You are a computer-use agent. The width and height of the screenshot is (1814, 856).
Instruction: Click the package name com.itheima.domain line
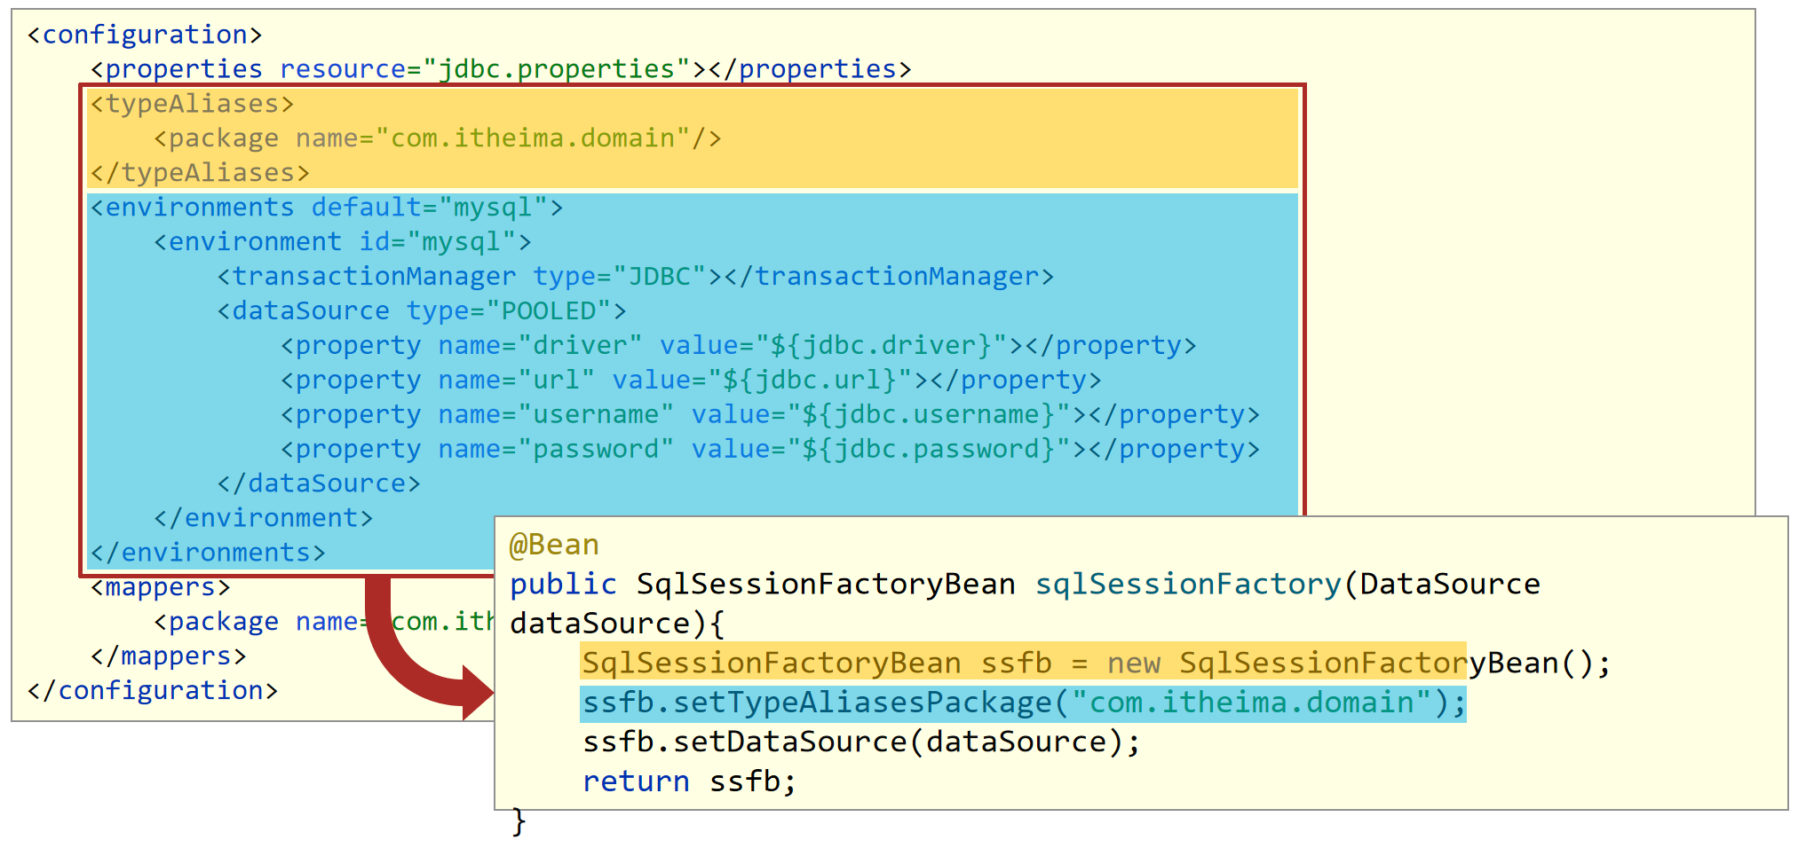(438, 138)
